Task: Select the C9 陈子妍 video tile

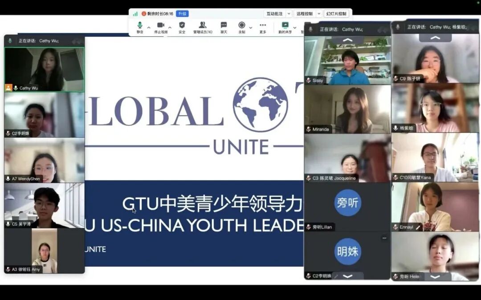Action: (436, 59)
